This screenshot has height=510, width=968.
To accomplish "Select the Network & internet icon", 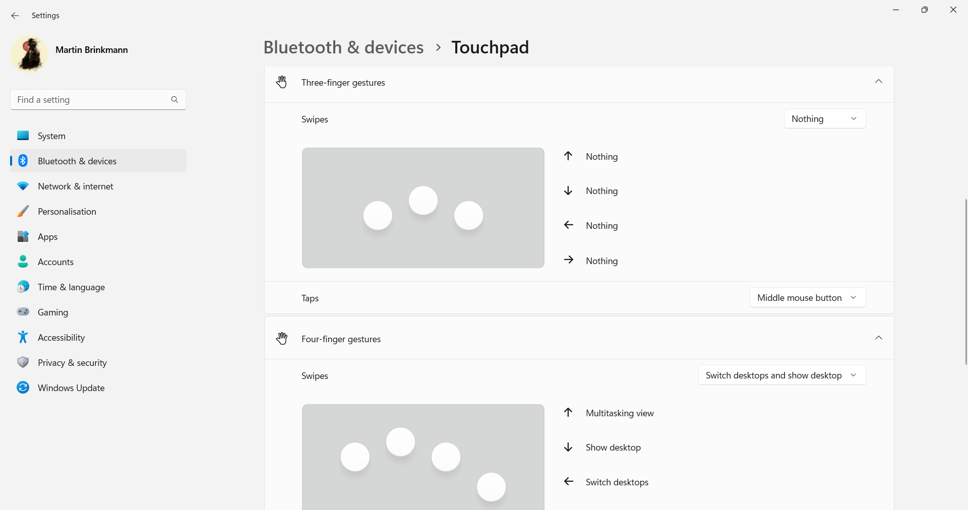I will click(23, 186).
